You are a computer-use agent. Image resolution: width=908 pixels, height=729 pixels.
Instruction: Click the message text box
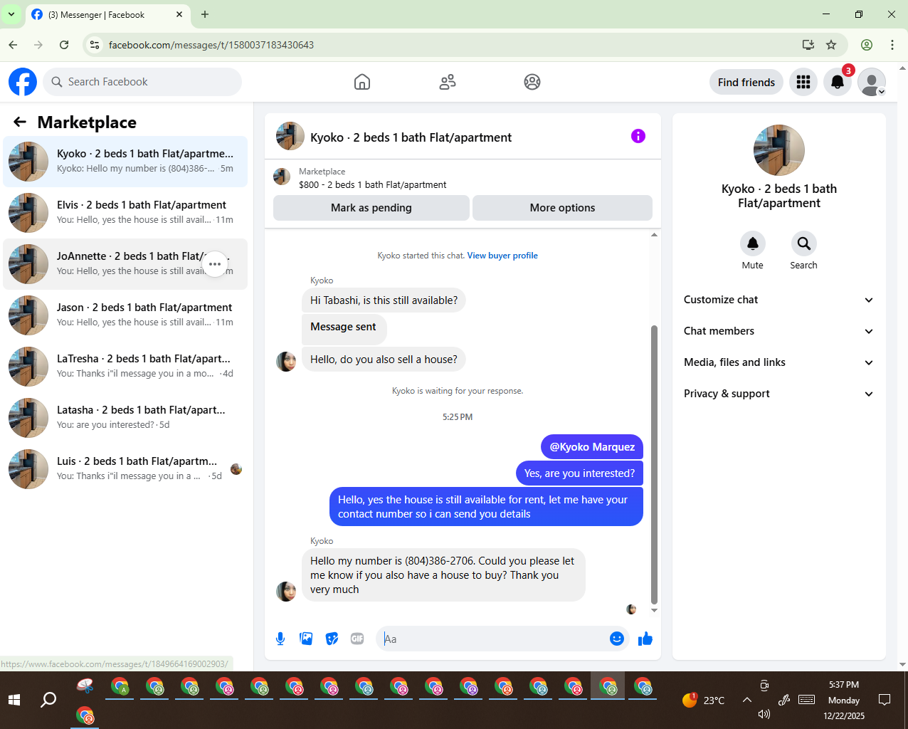[x=494, y=639]
